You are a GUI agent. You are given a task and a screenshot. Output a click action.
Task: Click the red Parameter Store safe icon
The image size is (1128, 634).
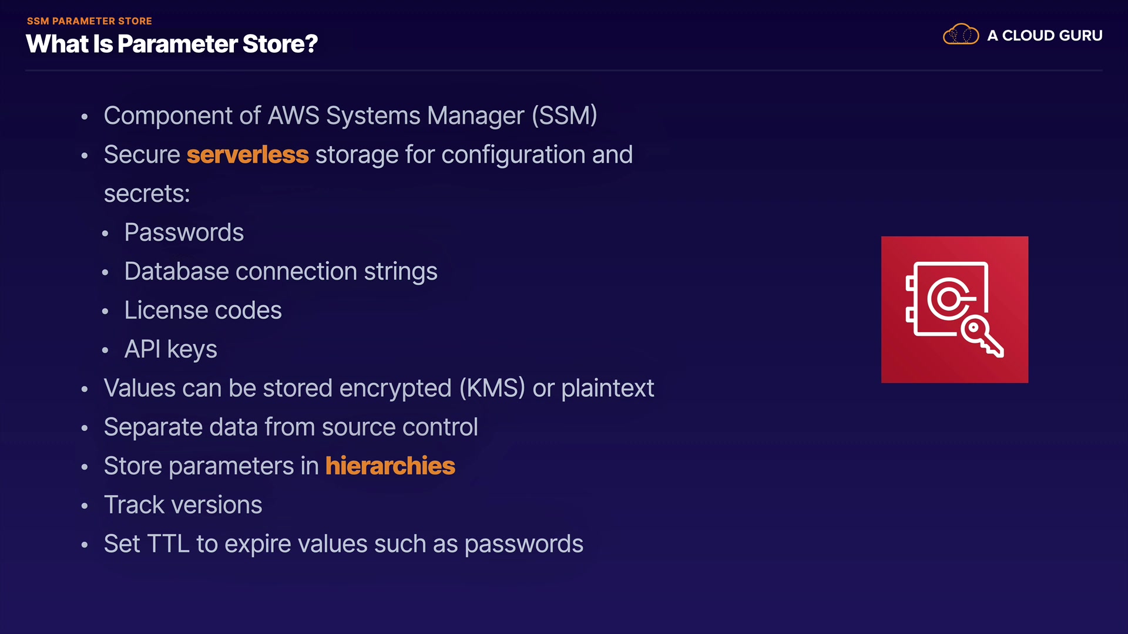[x=954, y=309]
